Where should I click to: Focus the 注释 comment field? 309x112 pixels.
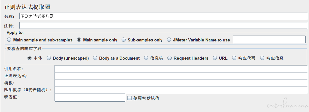(x=163, y=26)
